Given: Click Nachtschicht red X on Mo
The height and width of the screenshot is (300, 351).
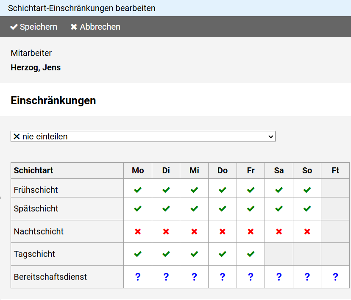Looking at the screenshot, I should point(138,231).
